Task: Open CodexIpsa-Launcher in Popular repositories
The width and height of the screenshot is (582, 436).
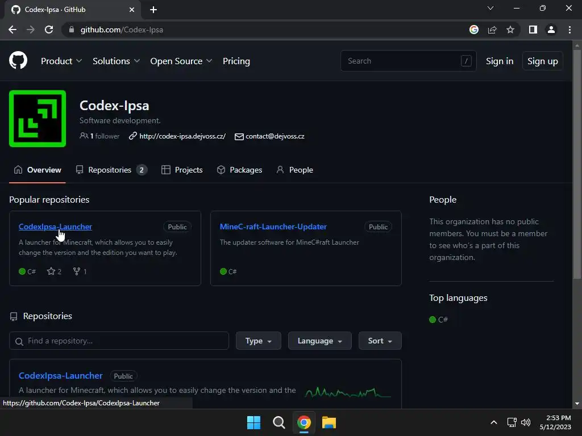Action: pyautogui.click(x=55, y=227)
